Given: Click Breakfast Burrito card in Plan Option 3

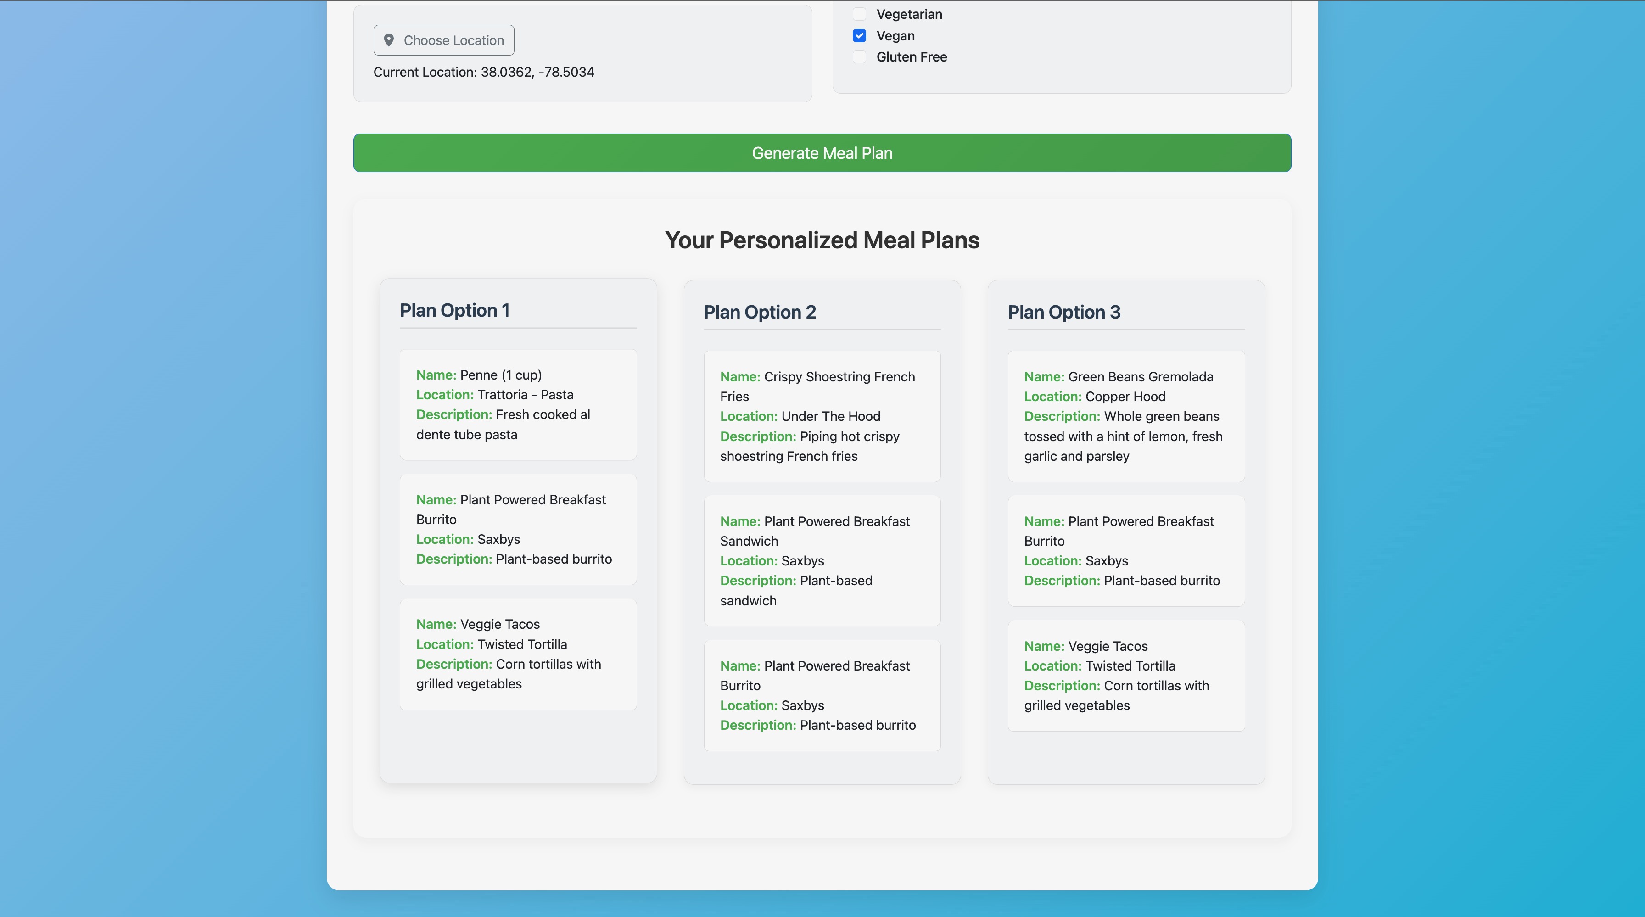Looking at the screenshot, I should tap(1126, 550).
